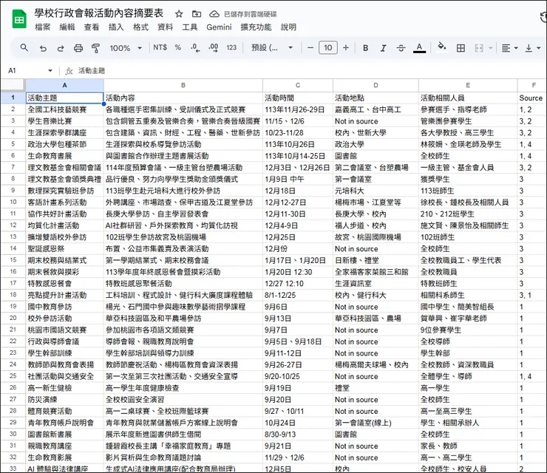This screenshot has height=473, width=547.
Task: Toggle italic formatting
Action: (x=384, y=48)
